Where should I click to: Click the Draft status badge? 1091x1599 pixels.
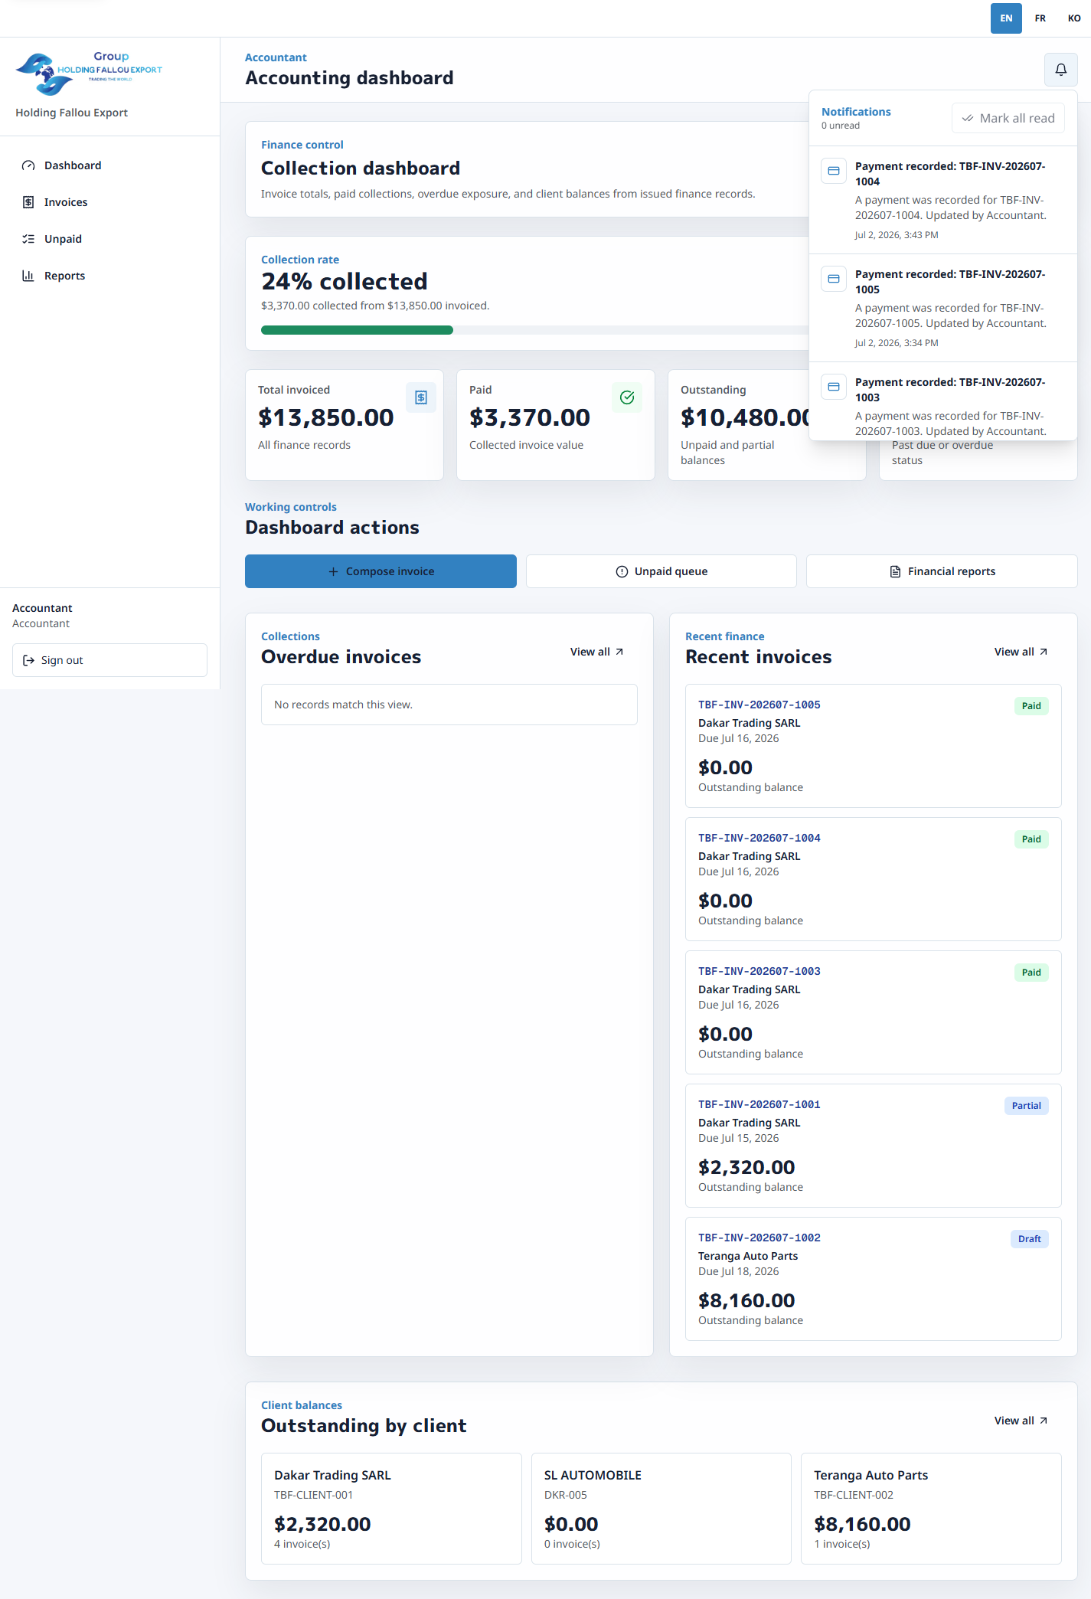(x=1030, y=1239)
